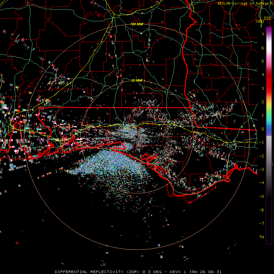274x274 pixels.
Task: Click the 3 dB scale label
Action: (263, 88)
